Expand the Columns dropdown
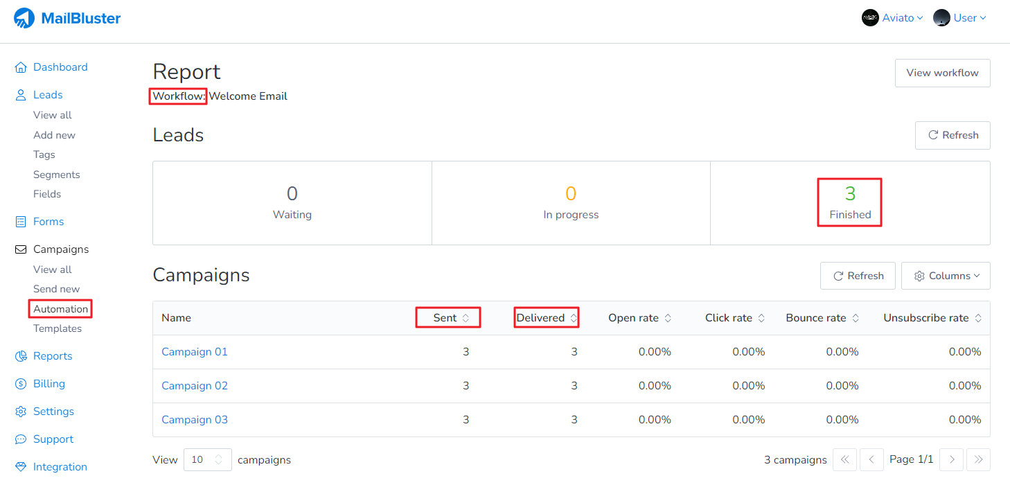1010x494 pixels. pos(946,276)
